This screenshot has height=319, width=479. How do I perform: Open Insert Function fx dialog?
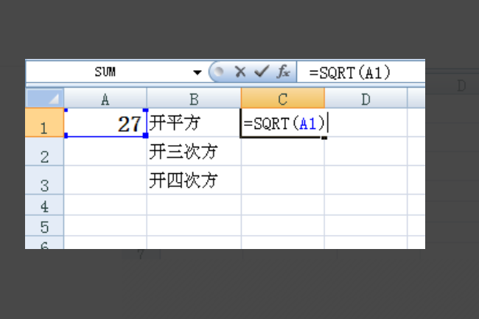click(x=283, y=71)
